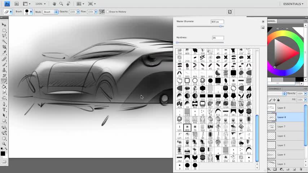Open the layer Fill dropdown
Screen dimensions: 308x173
click(305, 100)
